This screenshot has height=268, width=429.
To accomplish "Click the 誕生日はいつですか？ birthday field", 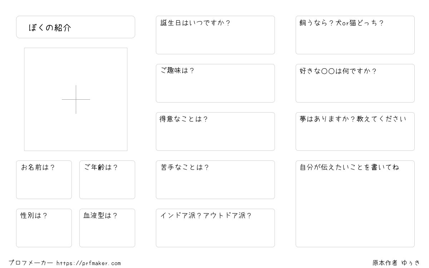I will pyautogui.click(x=215, y=35).
